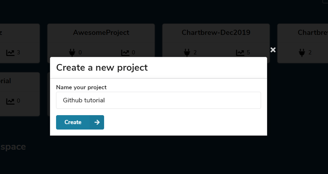Click the connection count 2 on Chartbrew-Dec2019
This screenshot has width=328, height=174.
[195, 52]
